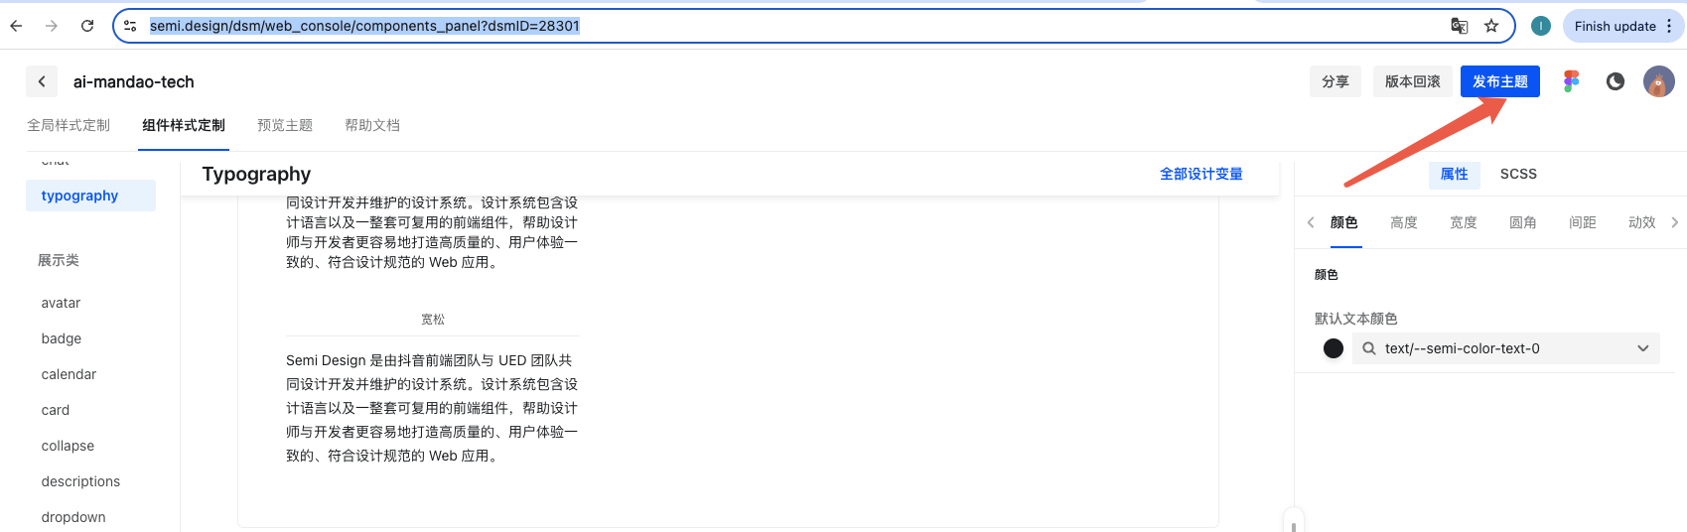The width and height of the screenshot is (1687, 532).
Task: Bookmark this page with the star icon
Action: click(x=1491, y=26)
